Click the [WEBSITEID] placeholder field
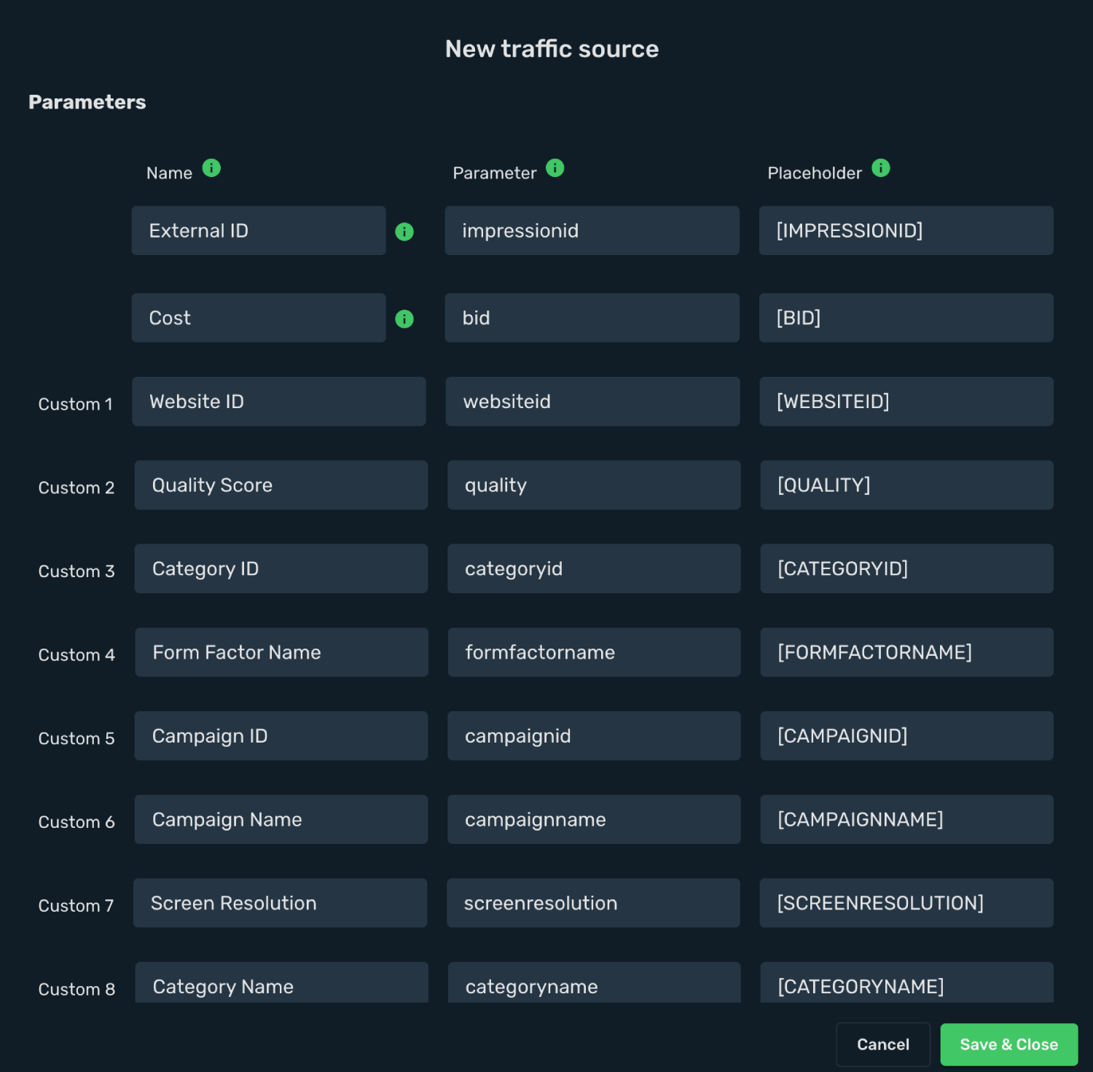The image size is (1093, 1072). (x=906, y=402)
